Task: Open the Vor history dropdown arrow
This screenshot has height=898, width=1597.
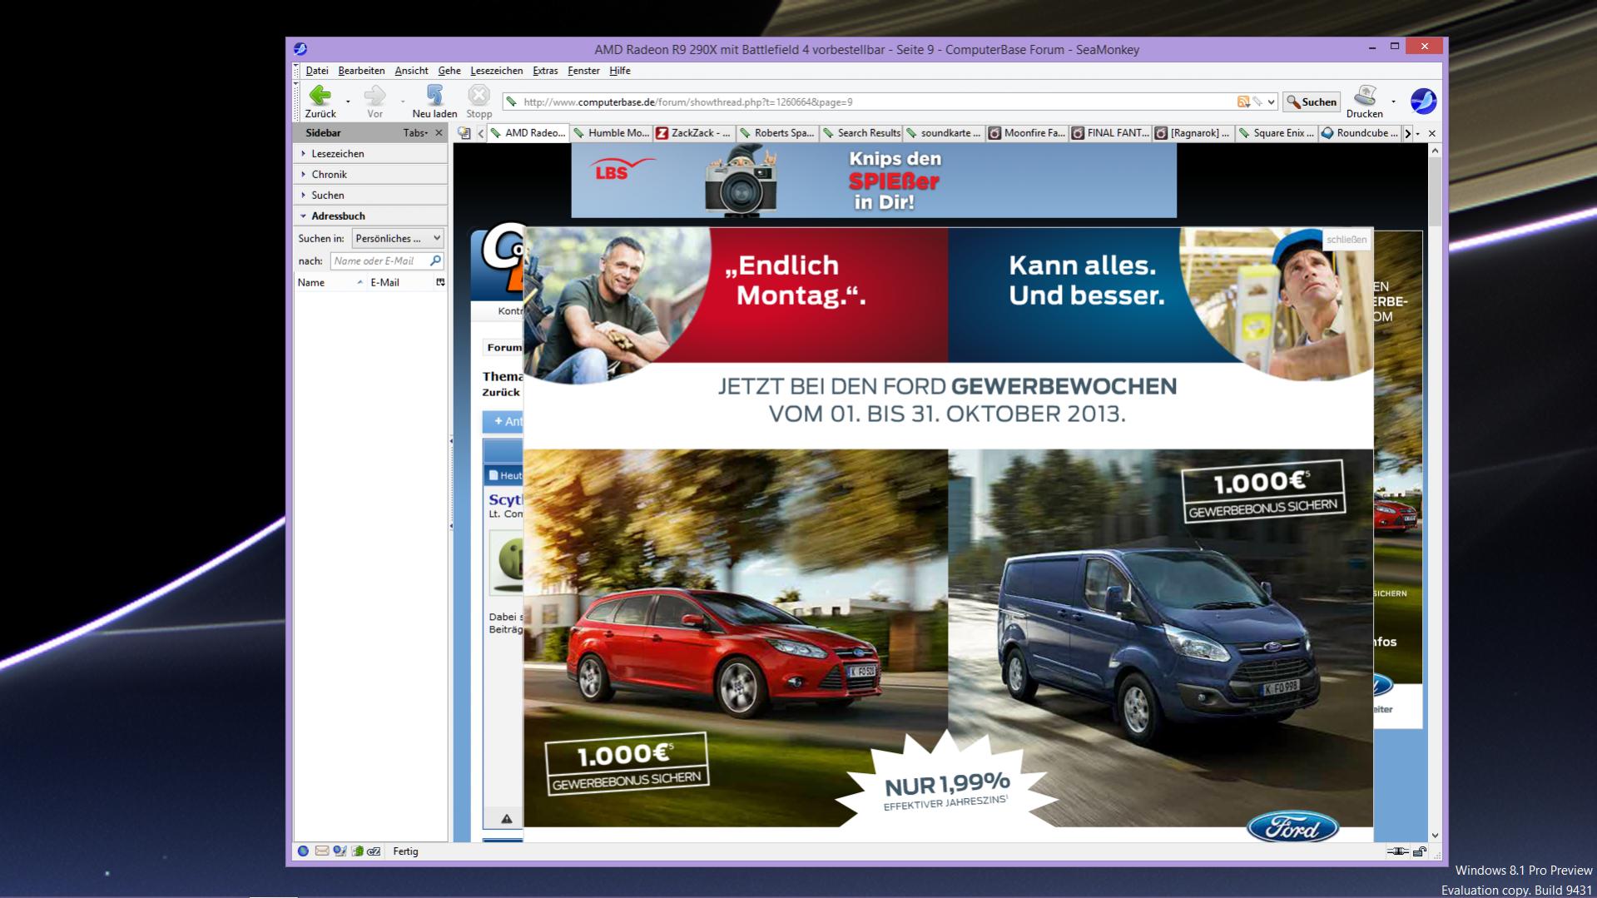Action: [x=403, y=102]
